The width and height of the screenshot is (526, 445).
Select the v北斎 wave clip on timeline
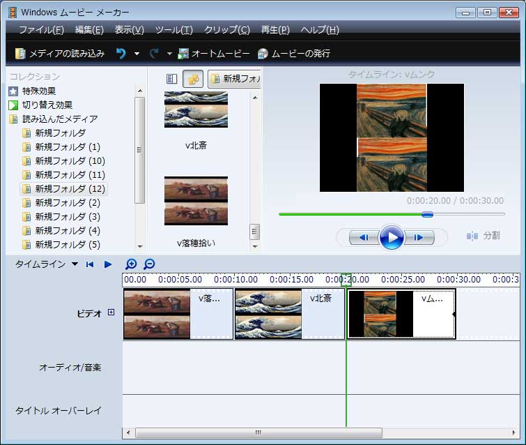(290, 314)
